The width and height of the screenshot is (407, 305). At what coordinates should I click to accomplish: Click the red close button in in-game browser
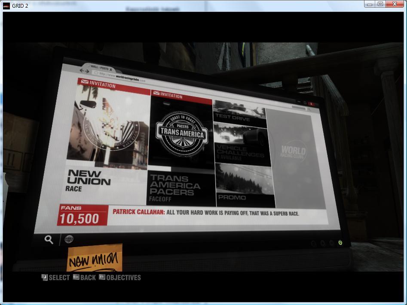[x=311, y=104]
